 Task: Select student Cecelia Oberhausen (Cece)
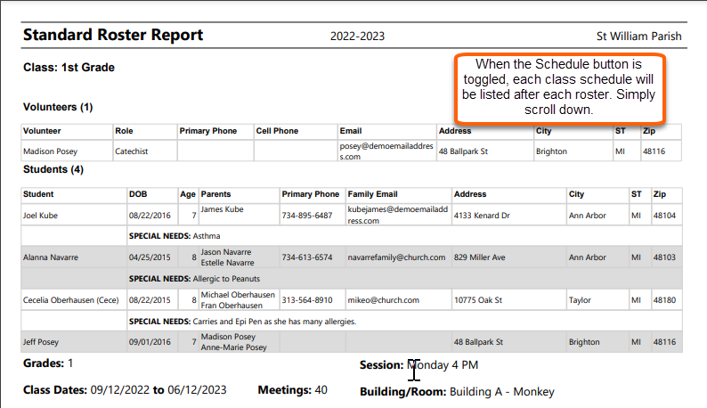click(71, 300)
